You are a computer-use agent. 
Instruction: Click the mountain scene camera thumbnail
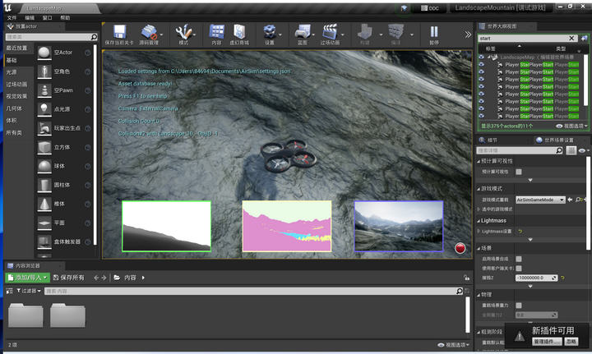click(398, 225)
